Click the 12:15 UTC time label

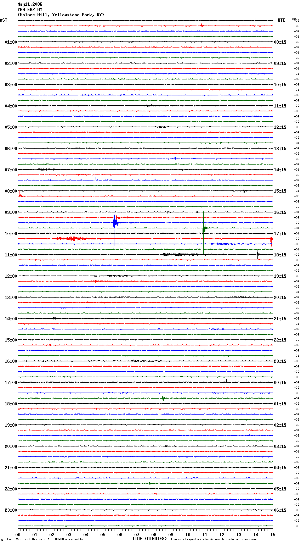pos(280,127)
